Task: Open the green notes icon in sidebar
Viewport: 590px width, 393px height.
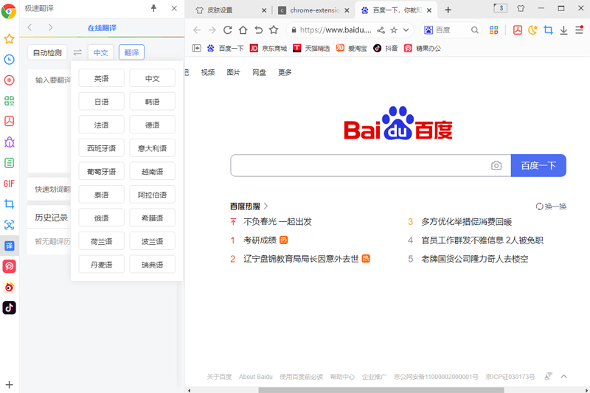Action: click(9, 163)
